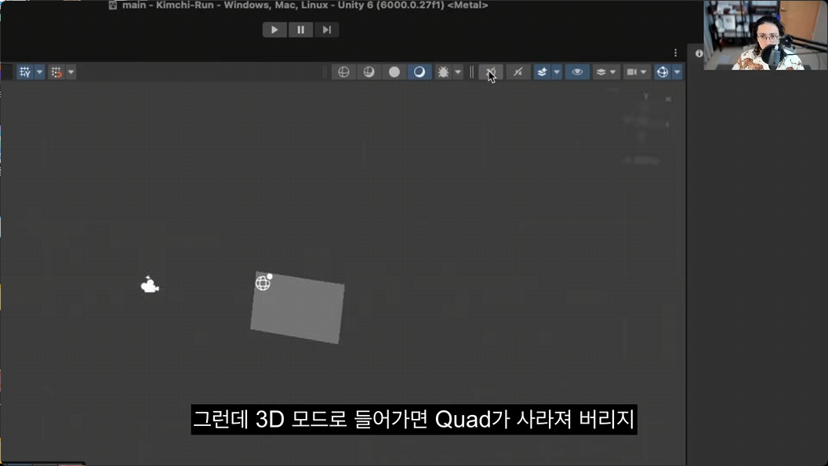The image size is (828, 466).
Task: Select the Unlit solid sphere draw mode
Action: (x=394, y=72)
